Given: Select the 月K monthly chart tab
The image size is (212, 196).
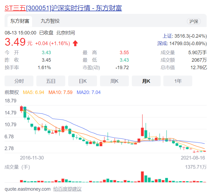Looking at the screenshot, I should [x=146, y=81].
